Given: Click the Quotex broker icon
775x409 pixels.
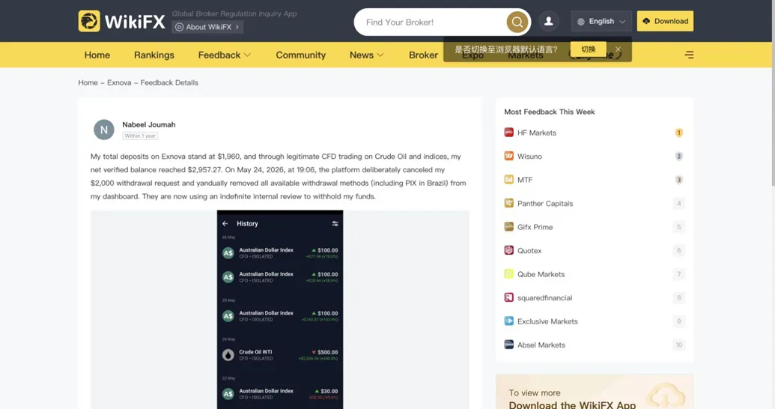Looking at the screenshot, I should tap(508, 250).
